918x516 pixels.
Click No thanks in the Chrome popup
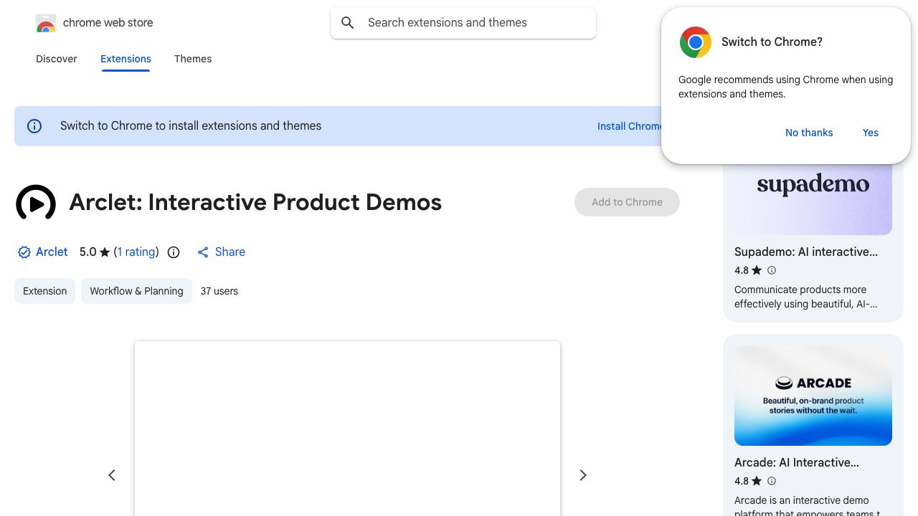click(x=809, y=133)
